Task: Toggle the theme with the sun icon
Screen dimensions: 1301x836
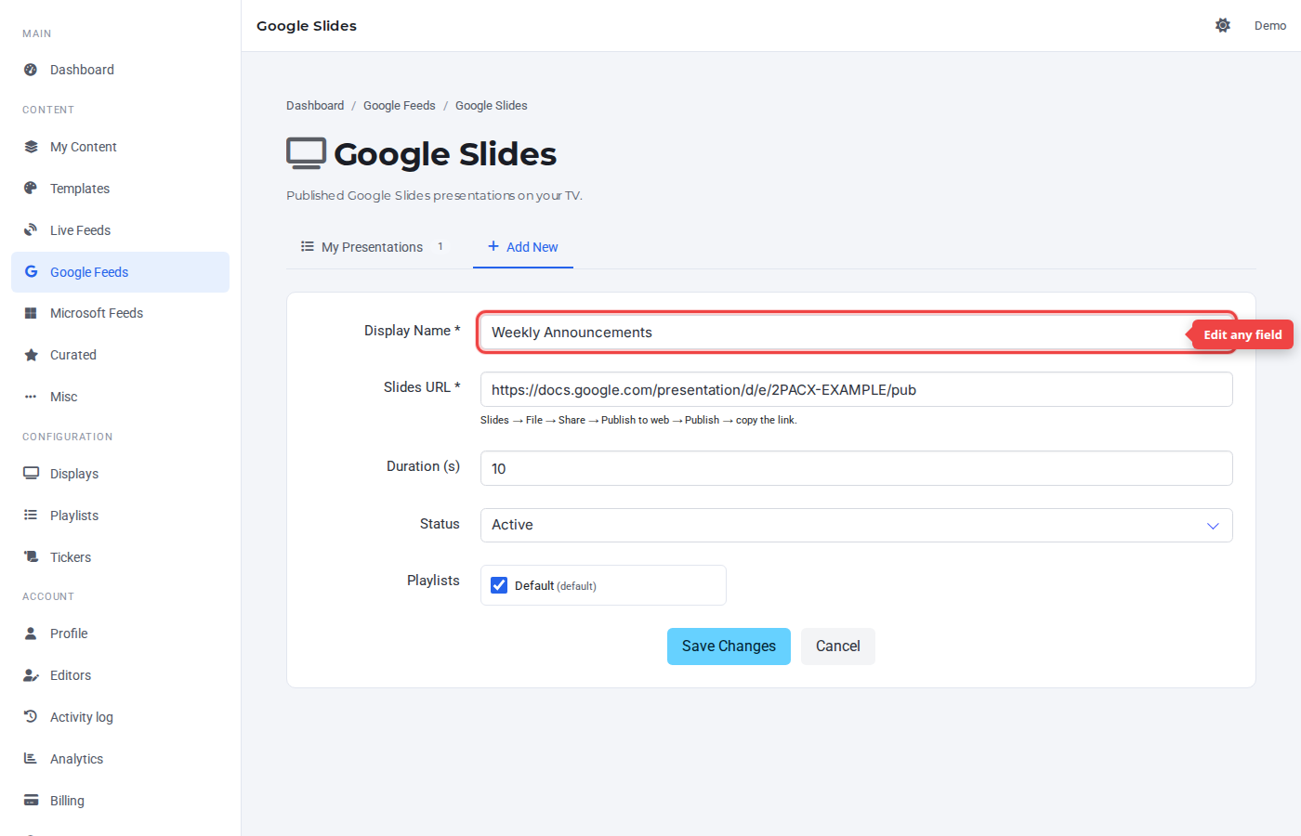Action: (x=1223, y=25)
